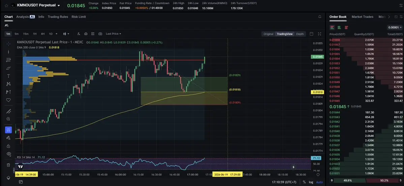Select the 5m timeframe
404x186 pixels.
click(17, 34)
